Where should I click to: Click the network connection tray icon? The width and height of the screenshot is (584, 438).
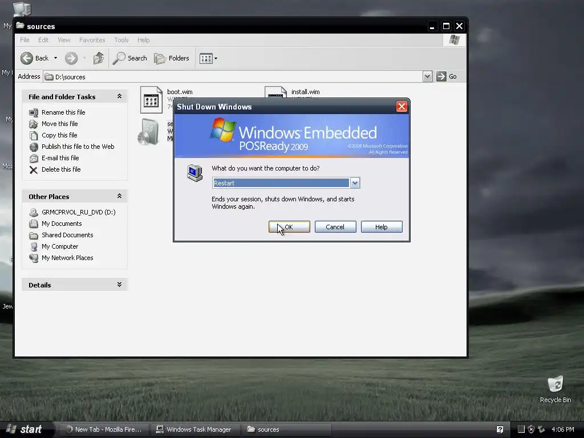(x=541, y=429)
